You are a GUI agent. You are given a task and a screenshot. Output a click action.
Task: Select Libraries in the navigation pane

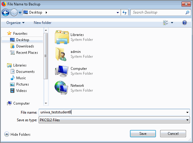click(x=20, y=65)
